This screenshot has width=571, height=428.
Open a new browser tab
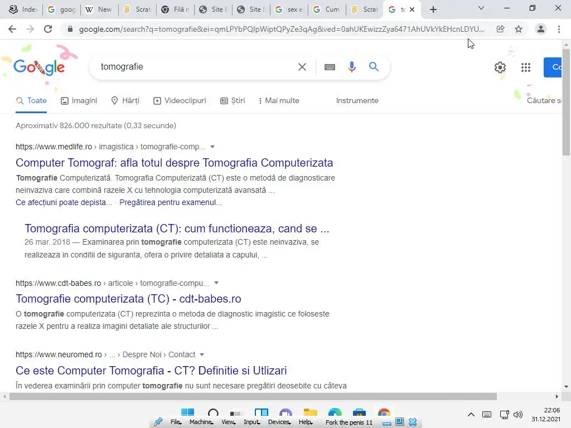coord(433,9)
